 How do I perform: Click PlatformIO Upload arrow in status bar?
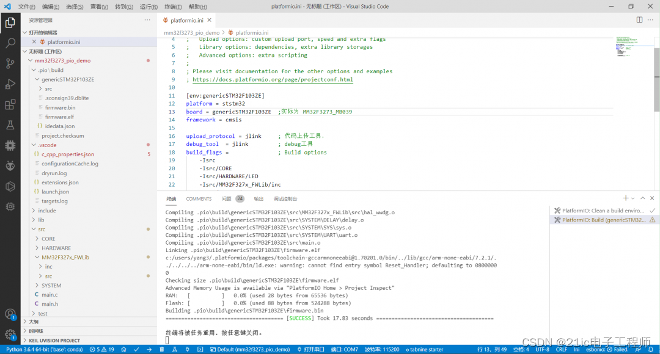pyautogui.click(x=149, y=349)
